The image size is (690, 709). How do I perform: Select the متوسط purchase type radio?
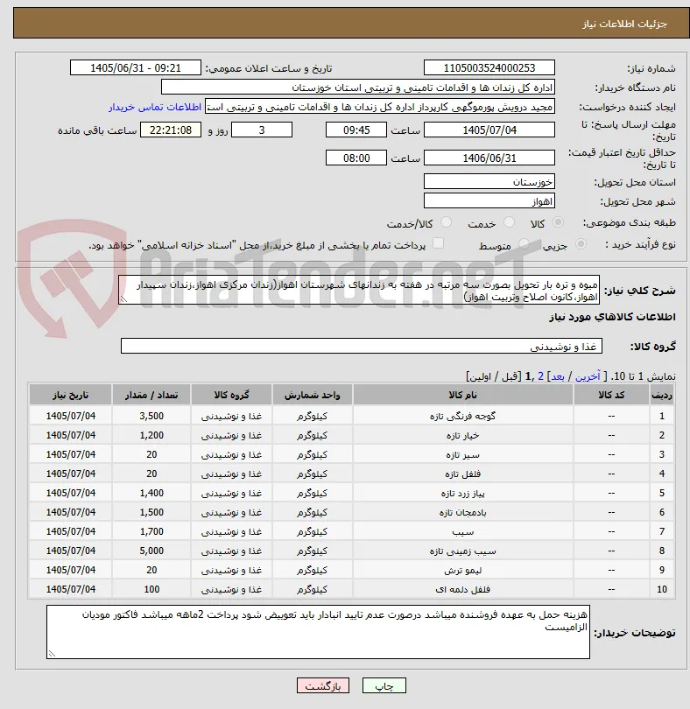tap(524, 244)
